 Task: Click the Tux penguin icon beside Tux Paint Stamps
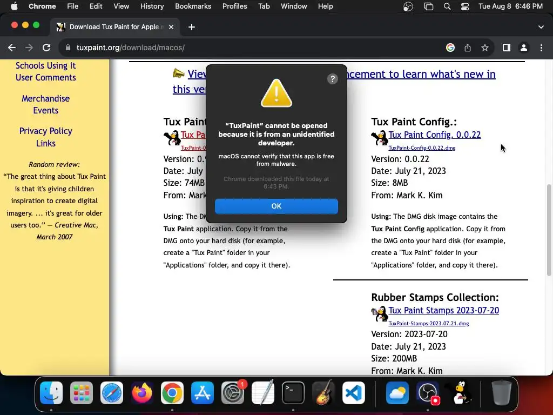point(380,313)
